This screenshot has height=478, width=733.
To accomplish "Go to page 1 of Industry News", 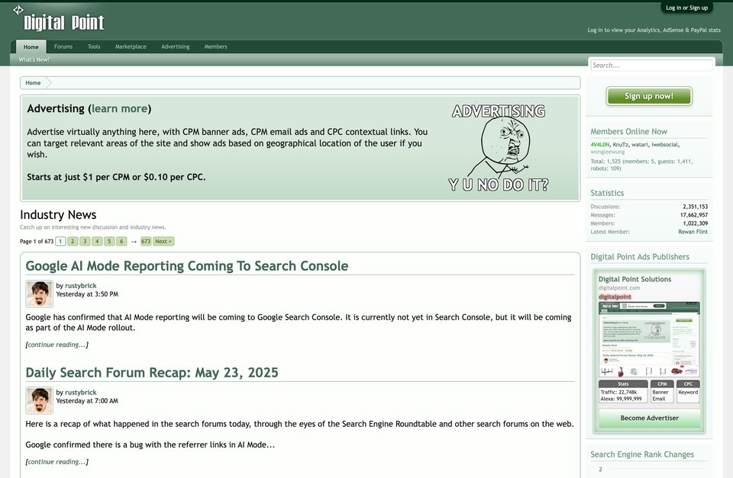I will (60, 242).
